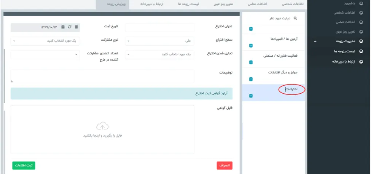Open the تجاری شدن اختراع dropdown
The image size is (371, 174).
point(159,55)
